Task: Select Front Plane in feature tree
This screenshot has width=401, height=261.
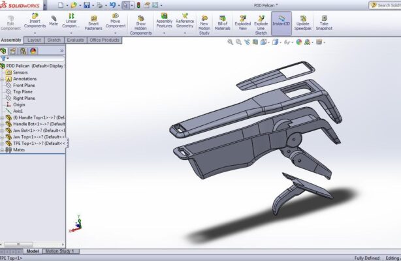Action: point(24,85)
